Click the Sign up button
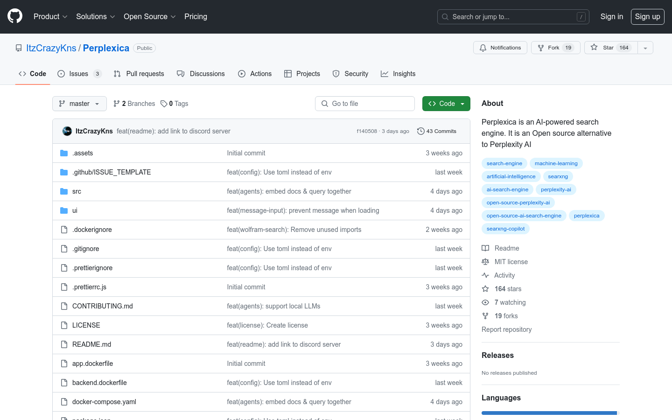This screenshot has height=420, width=672. click(647, 16)
